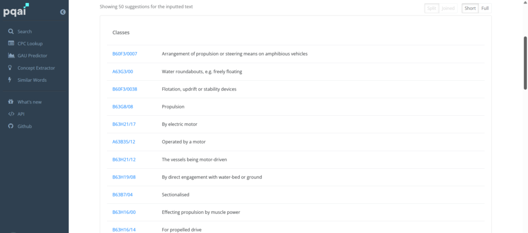Click the Search magnifier icon in sidebar
This screenshot has height=233, width=528.
(11, 31)
